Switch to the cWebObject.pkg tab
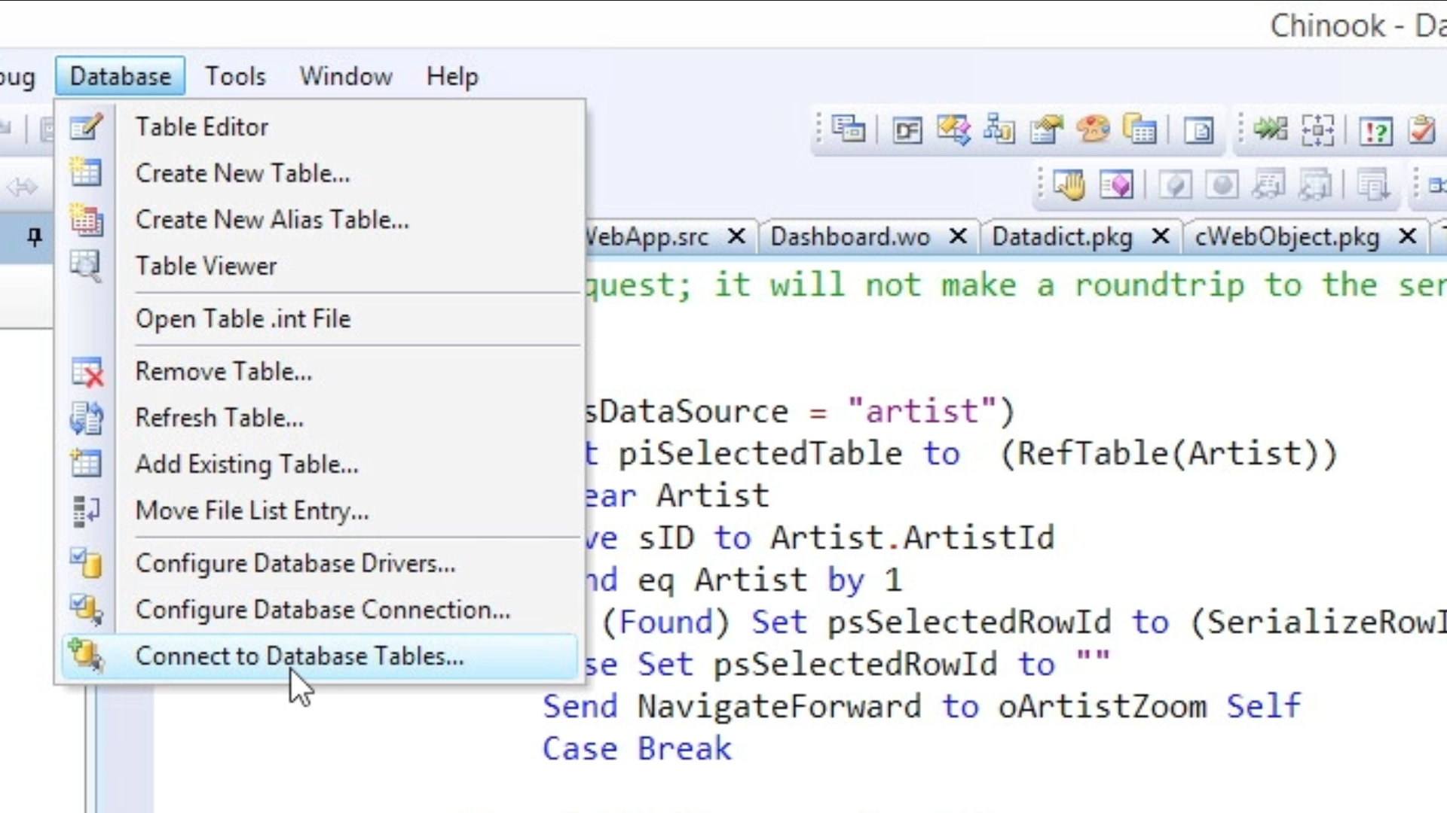The height and width of the screenshot is (813, 1447). pos(1286,237)
